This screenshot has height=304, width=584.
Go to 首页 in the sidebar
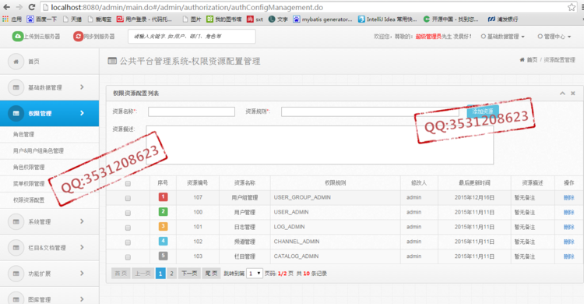pos(34,62)
